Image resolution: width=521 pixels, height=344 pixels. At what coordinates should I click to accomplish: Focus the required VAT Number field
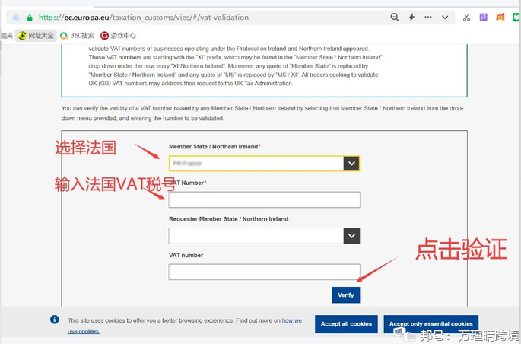tap(264, 199)
